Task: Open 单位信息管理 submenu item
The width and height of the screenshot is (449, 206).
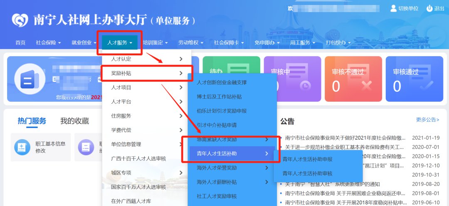Action: 146,144
